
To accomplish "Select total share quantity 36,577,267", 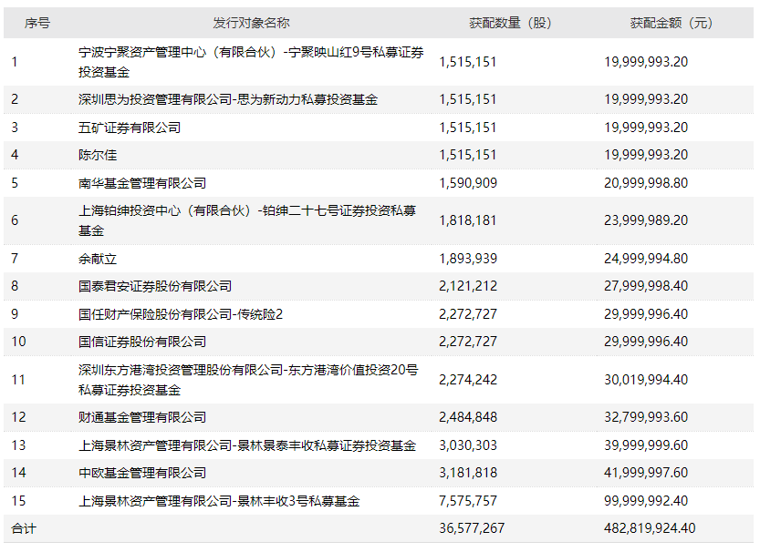I will pyautogui.click(x=472, y=528).
